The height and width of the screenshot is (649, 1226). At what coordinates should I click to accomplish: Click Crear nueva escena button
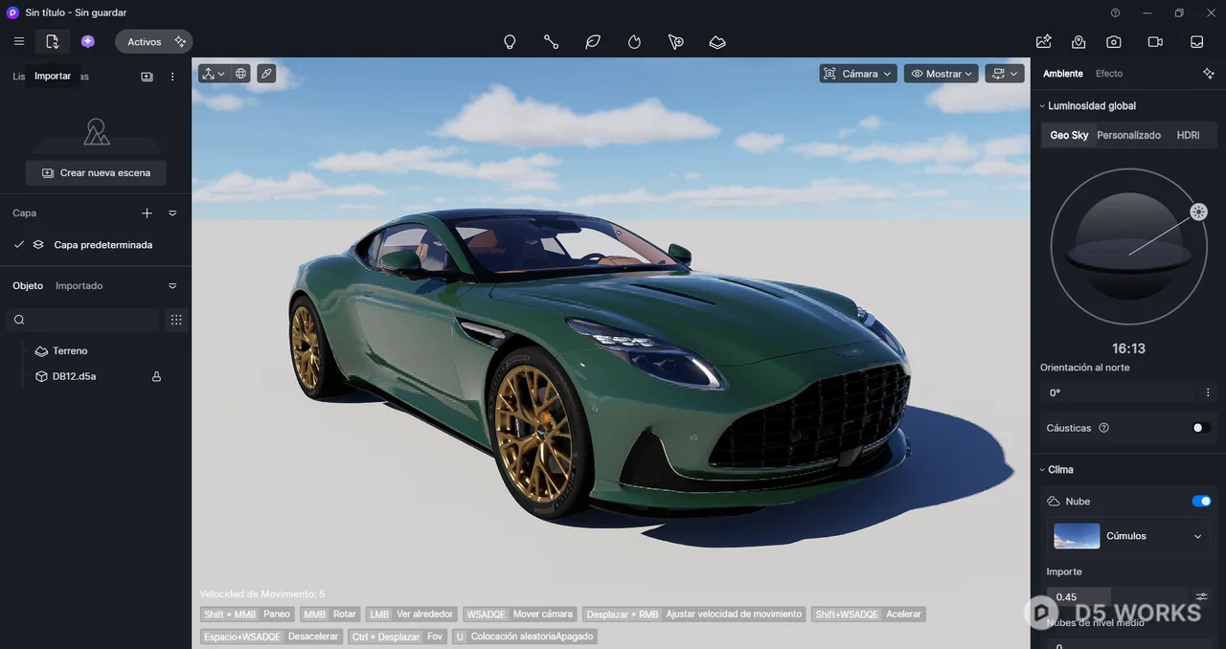[x=96, y=172]
